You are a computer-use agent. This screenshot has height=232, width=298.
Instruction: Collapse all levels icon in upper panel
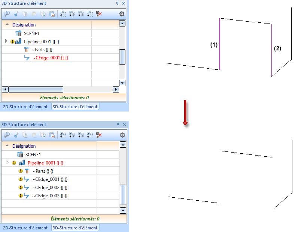click(63, 14)
